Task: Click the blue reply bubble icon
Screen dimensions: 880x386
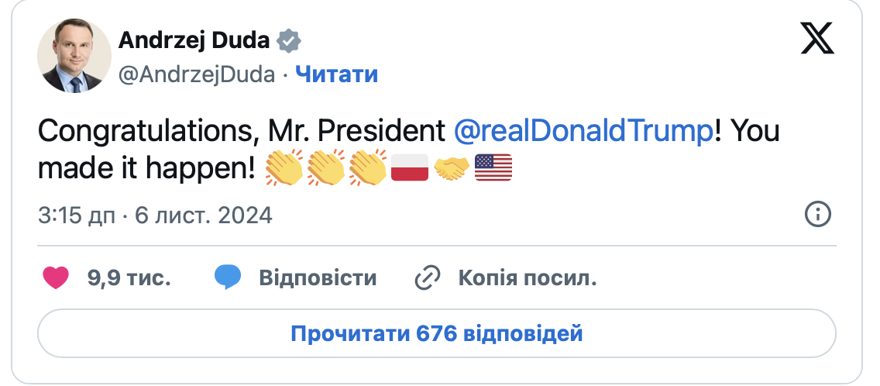Action: pyautogui.click(x=228, y=277)
